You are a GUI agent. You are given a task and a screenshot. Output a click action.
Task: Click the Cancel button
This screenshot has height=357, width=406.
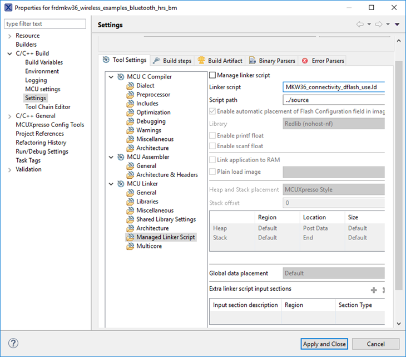point(376,344)
